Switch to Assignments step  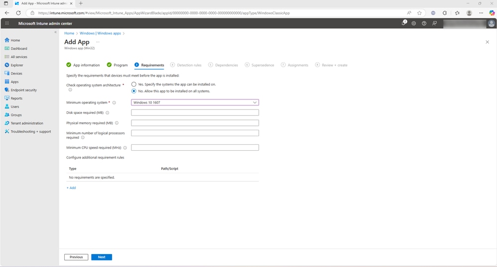click(295, 65)
